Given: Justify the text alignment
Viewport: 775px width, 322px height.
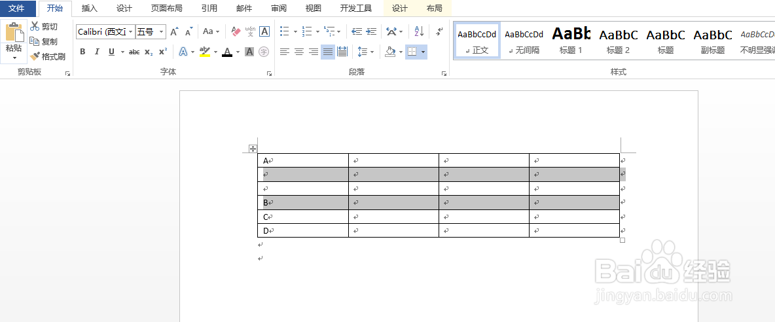Looking at the screenshot, I should click(x=328, y=51).
